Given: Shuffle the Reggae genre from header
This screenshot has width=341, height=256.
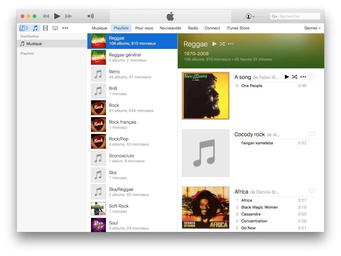Looking at the screenshot, I should tap(222, 44).
